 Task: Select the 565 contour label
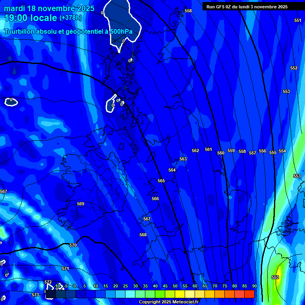[161, 181]
